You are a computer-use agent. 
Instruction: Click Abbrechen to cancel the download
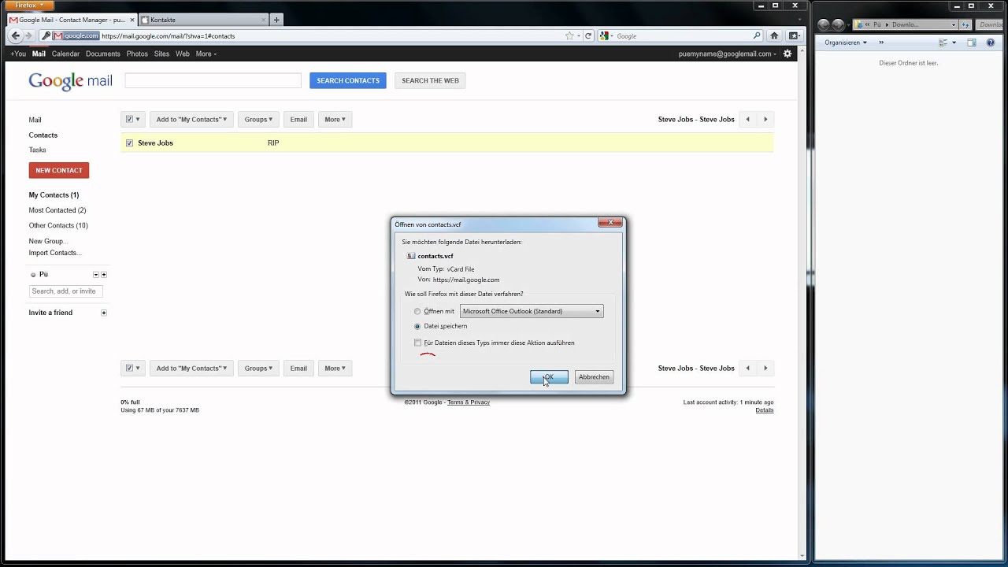click(594, 377)
